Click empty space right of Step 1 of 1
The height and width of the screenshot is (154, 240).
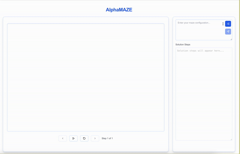[138, 138]
